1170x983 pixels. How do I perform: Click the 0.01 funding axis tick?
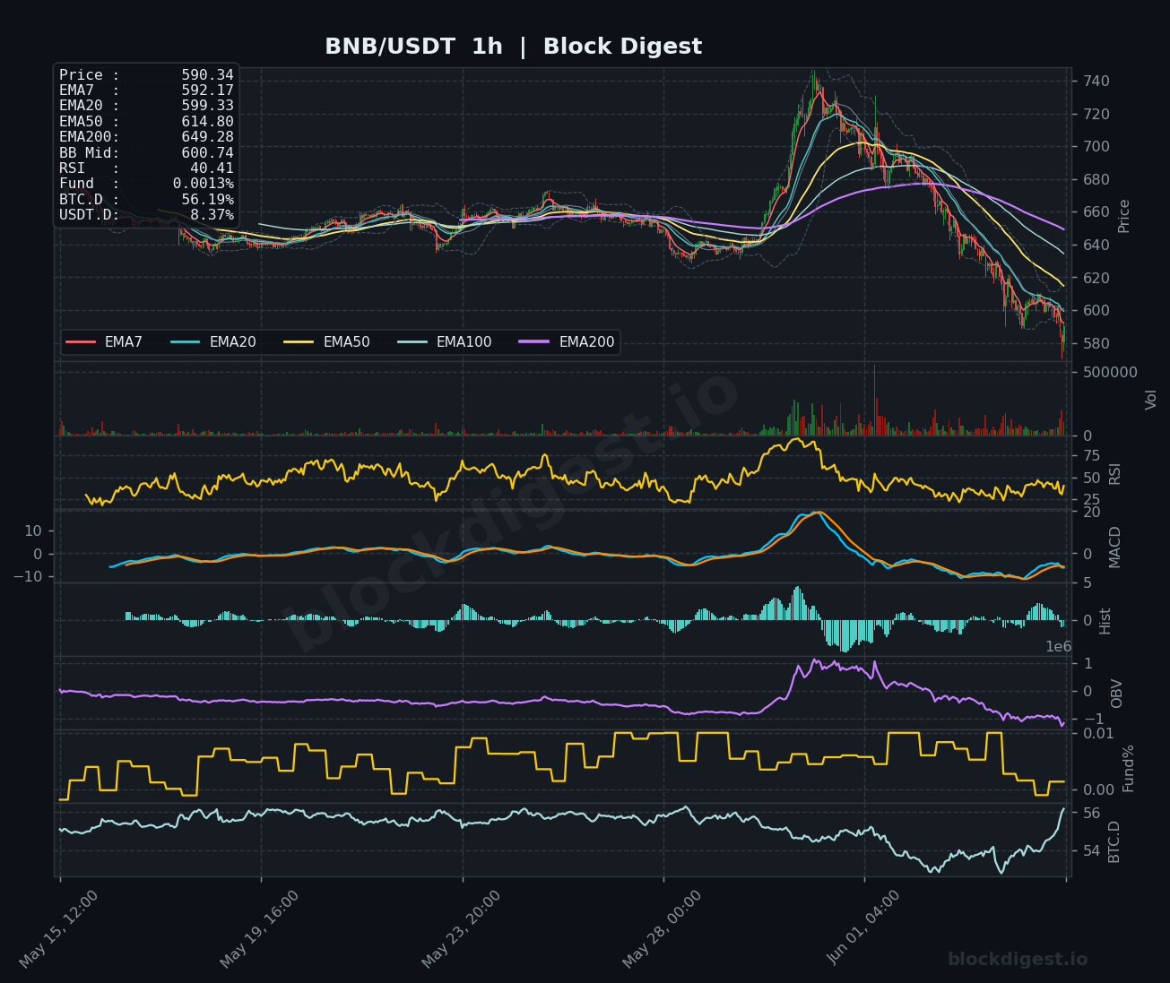[1099, 734]
